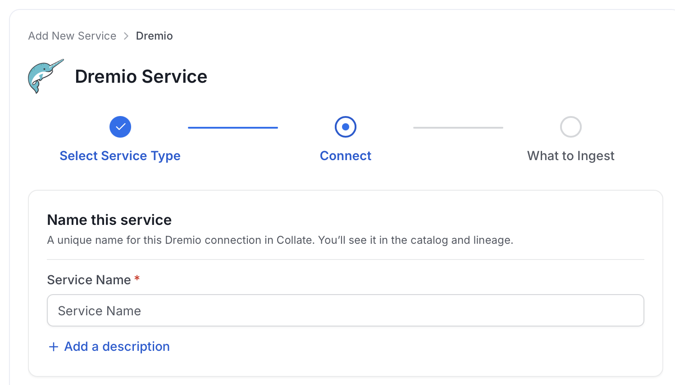Image resolution: width=675 pixels, height=385 pixels.
Task: Click the What to Ingest step circle
Action: click(x=571, y=127)
